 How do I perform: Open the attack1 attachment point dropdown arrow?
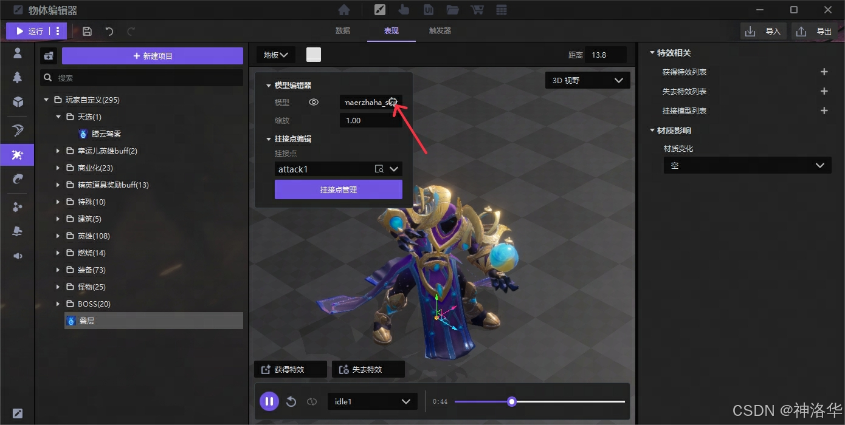(394, 169)
